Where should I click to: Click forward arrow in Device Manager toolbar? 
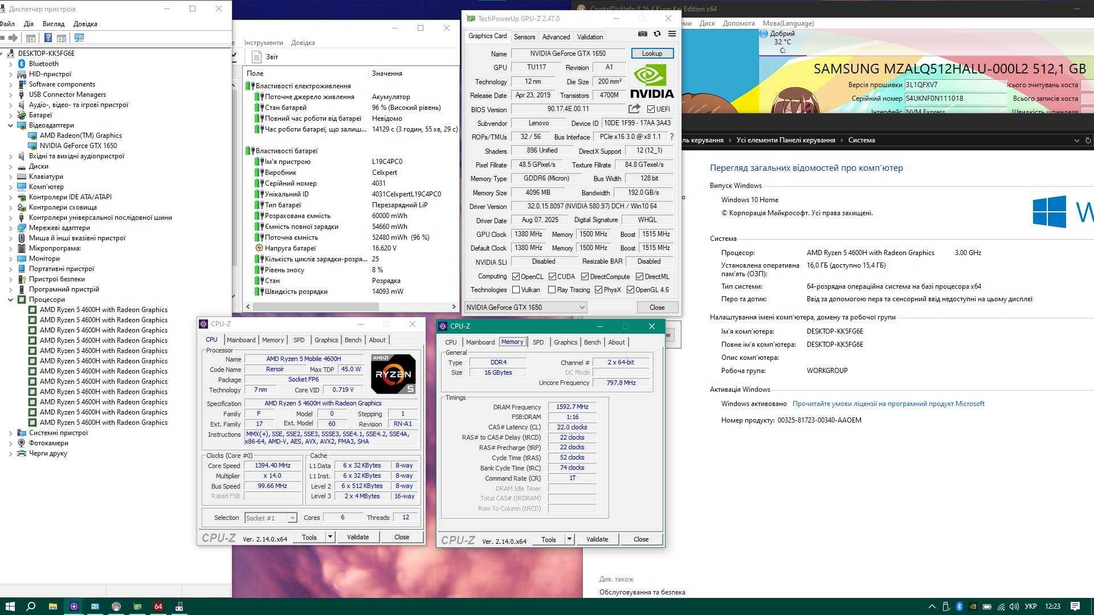click(13, 38)
